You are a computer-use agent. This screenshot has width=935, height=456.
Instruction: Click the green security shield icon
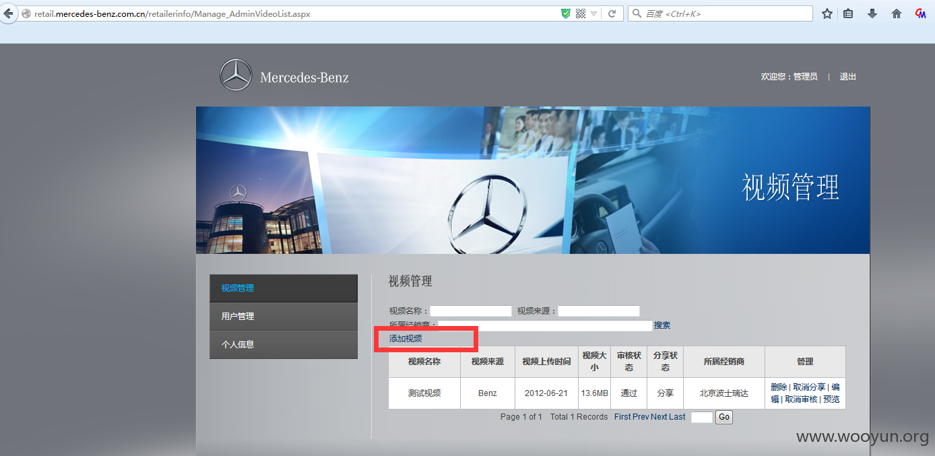566,13
